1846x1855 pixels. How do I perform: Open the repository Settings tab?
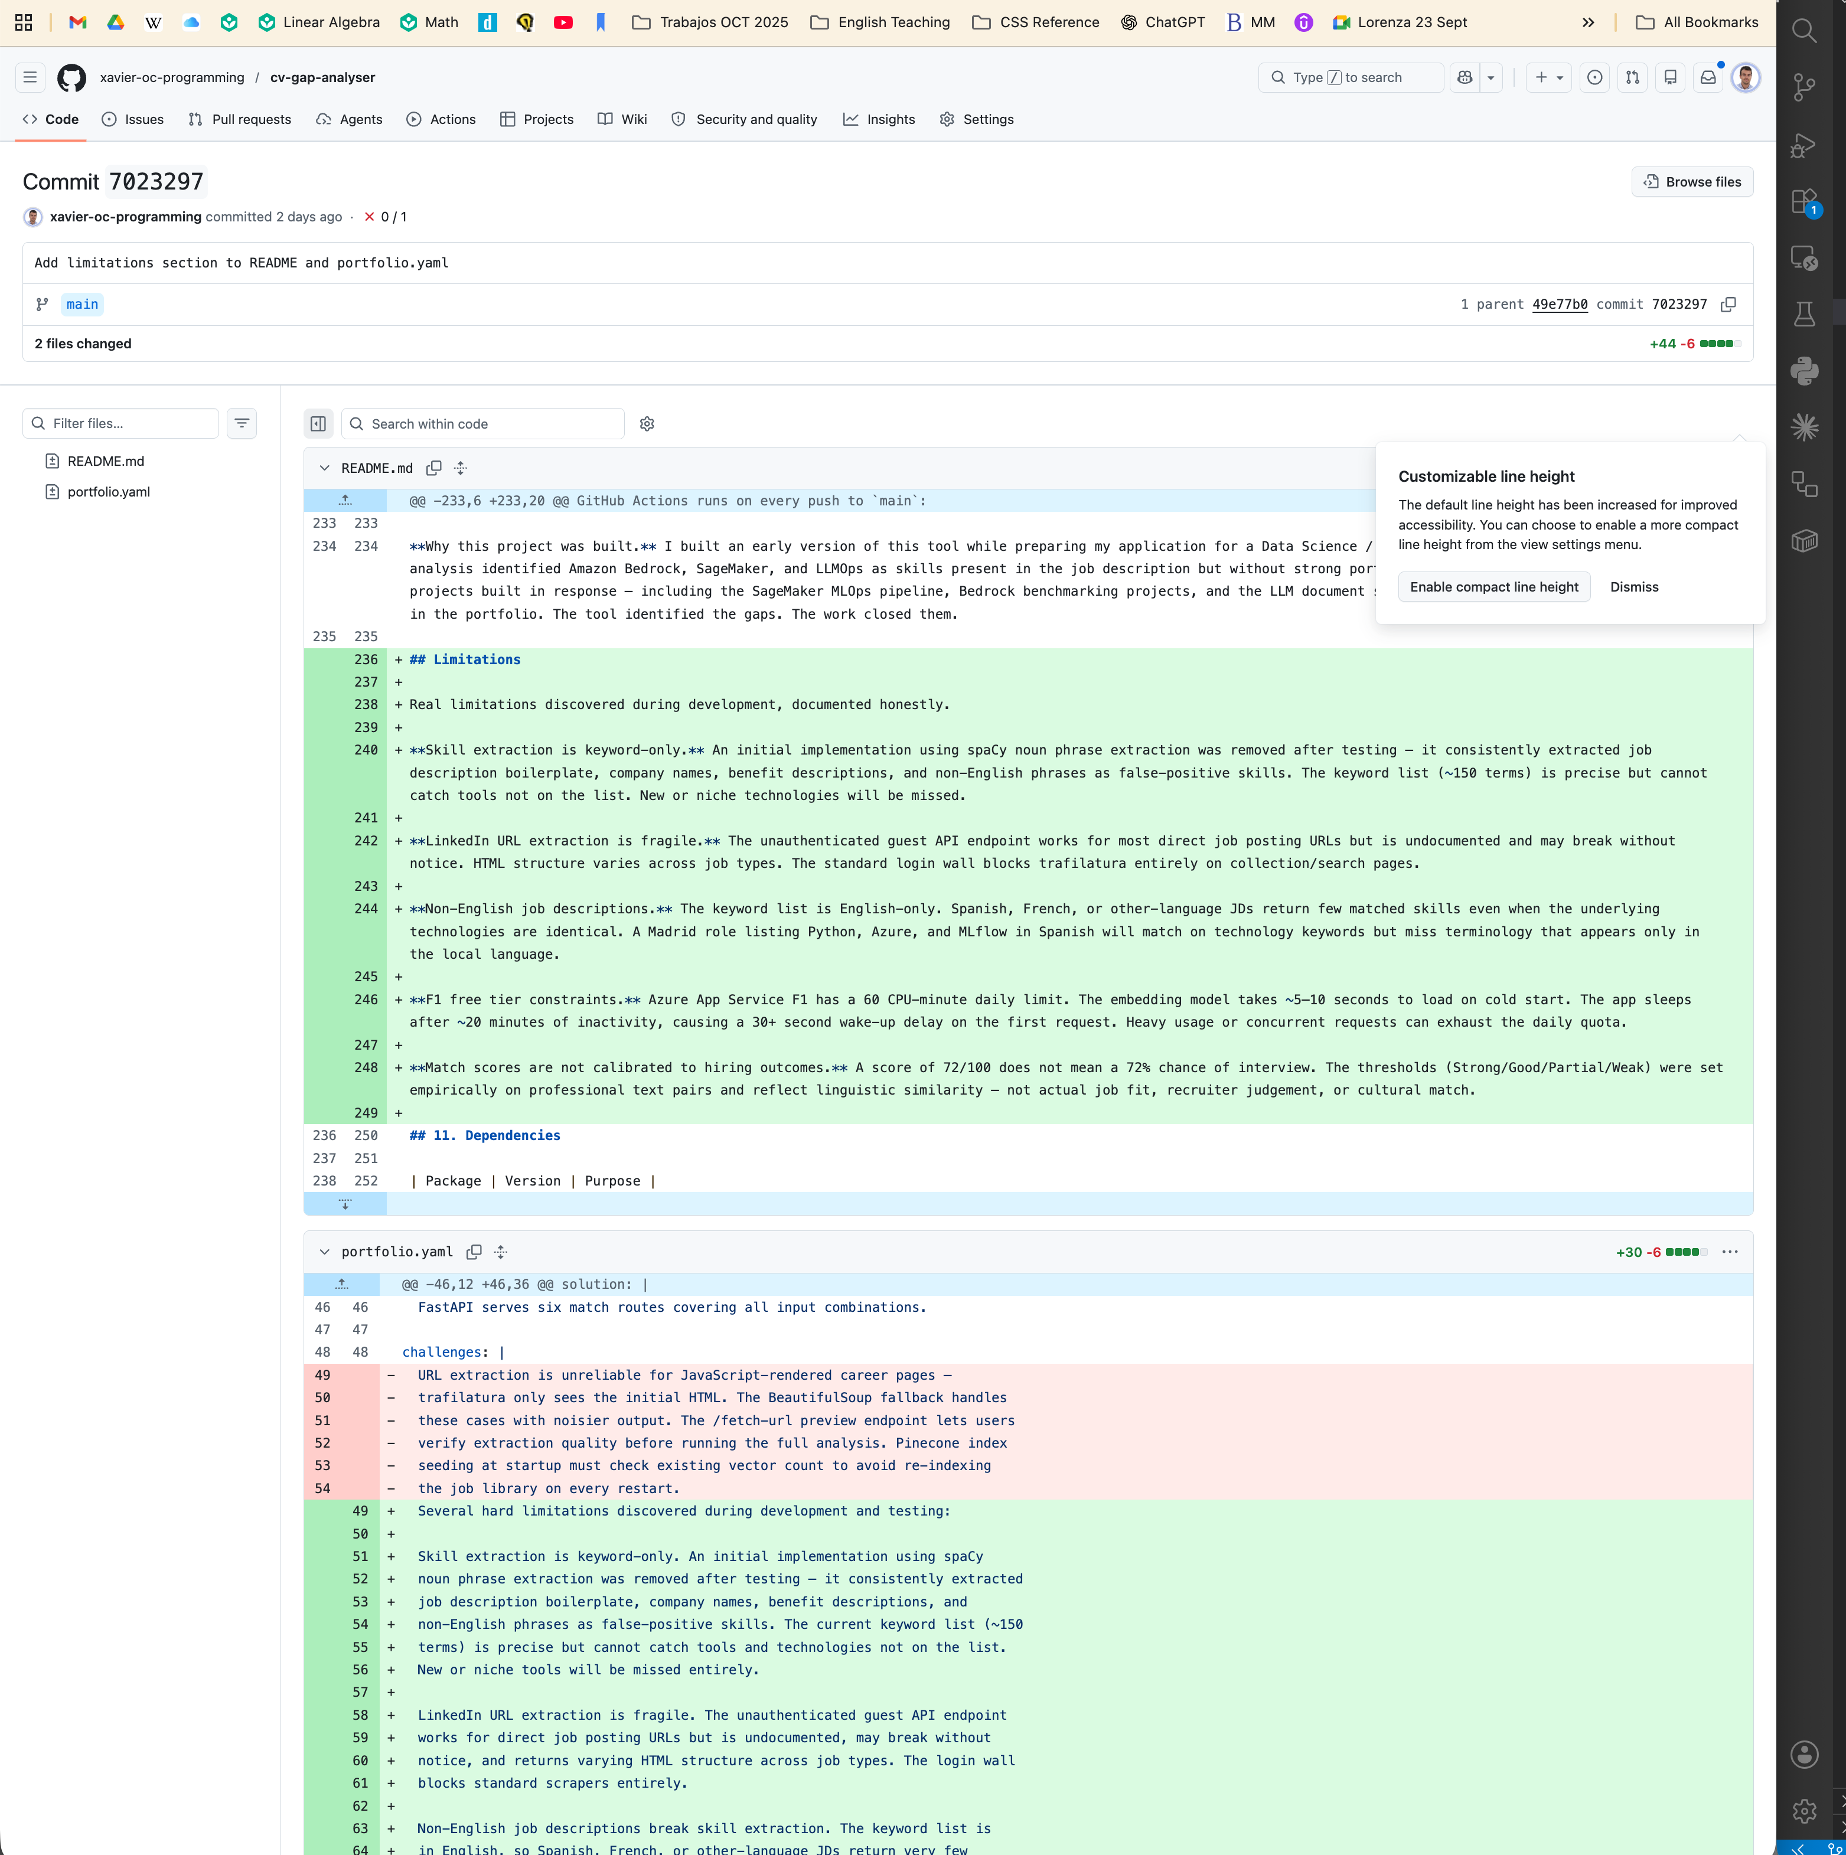pyautogui.click(x=977, y=119)
